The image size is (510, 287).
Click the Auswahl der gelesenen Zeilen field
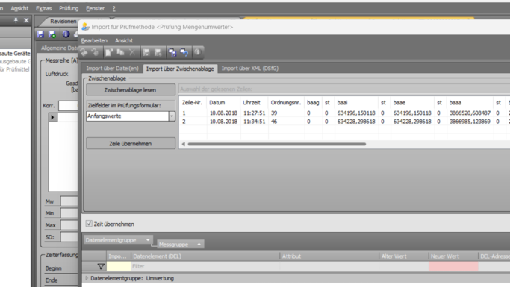point(344,89)
